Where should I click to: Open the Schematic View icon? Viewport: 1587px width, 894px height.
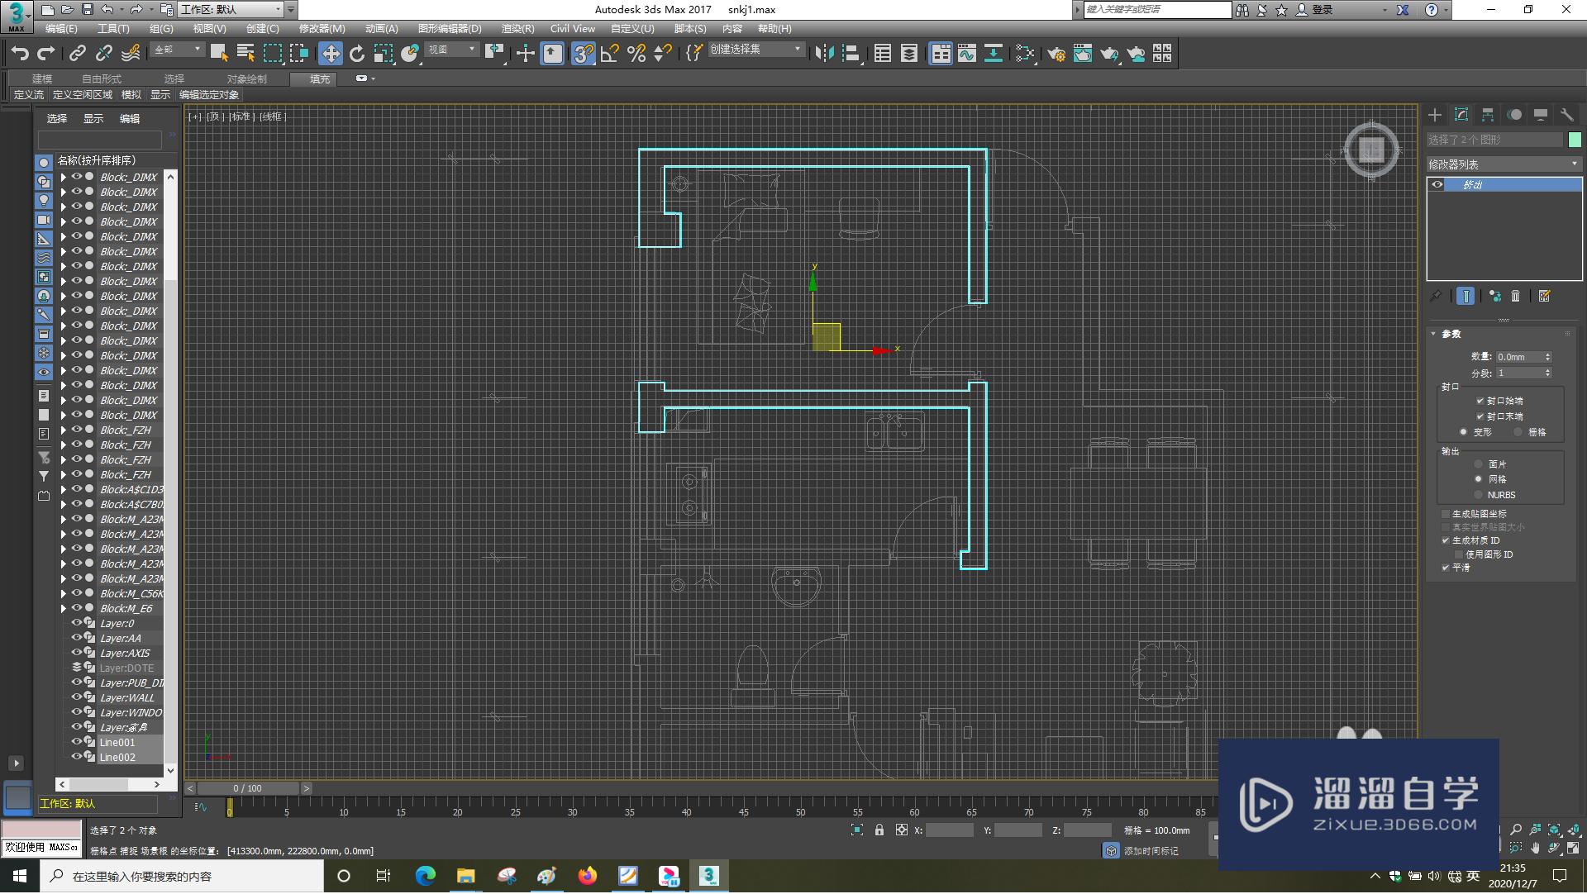point(994,54)
